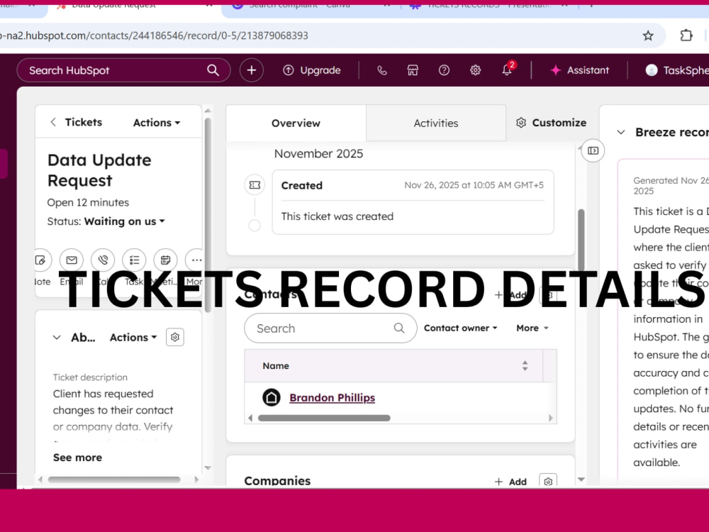Create a Note with the note icon

click(40, 260)
